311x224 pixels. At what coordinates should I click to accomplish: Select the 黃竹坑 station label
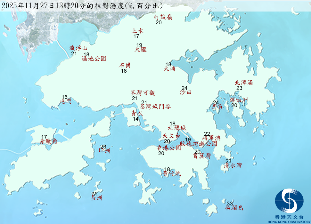coord(171,174)
